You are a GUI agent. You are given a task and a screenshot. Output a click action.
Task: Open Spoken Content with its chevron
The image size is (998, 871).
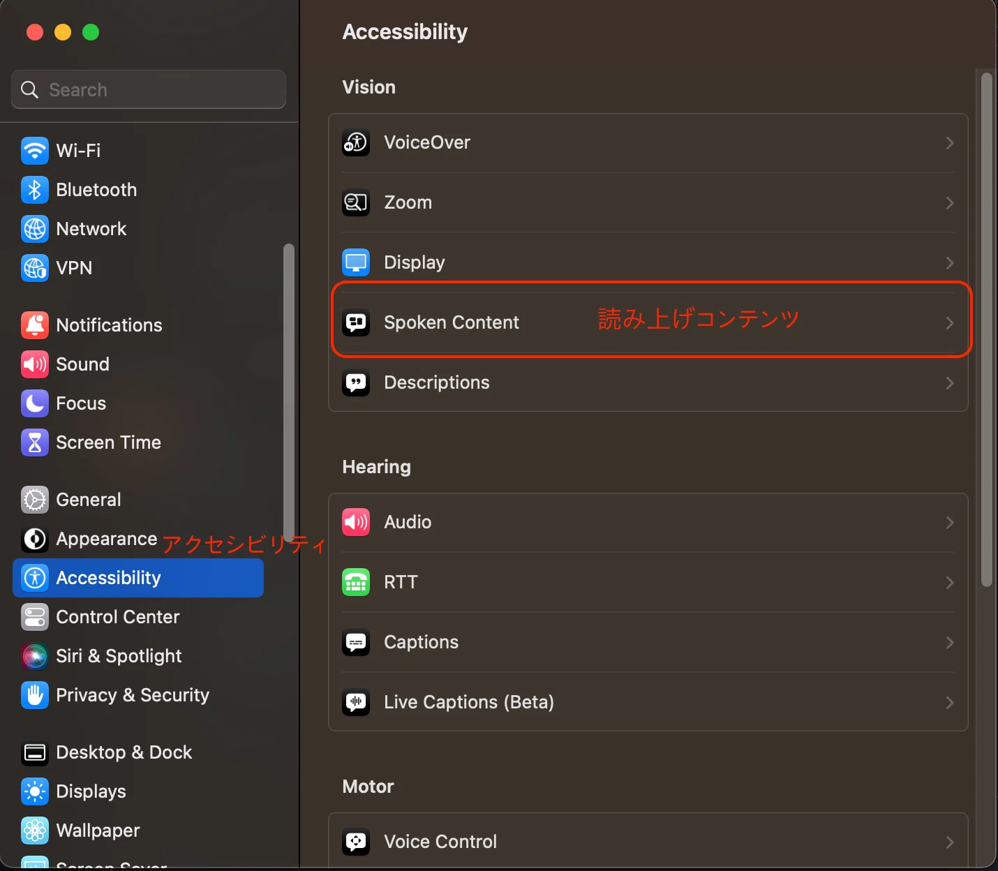949,323
